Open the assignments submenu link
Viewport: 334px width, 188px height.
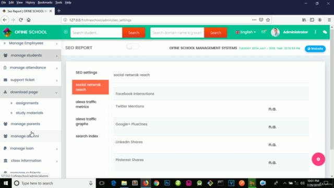tap(27, 103)
